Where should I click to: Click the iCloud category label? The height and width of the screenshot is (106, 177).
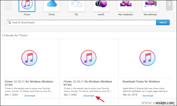(52, 14)
